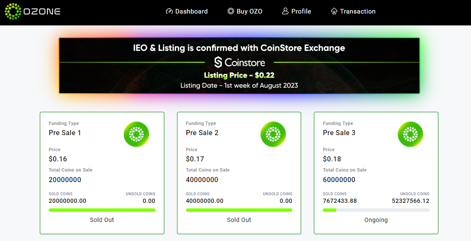The width and height of the screenshot is (471, 241).
Task: Click the Buy OZO coin icon
Action: coord(231,11)
